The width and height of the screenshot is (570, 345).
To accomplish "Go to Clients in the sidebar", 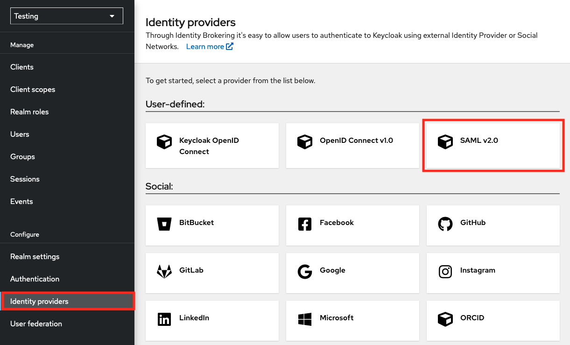I will tap(22, 67).
